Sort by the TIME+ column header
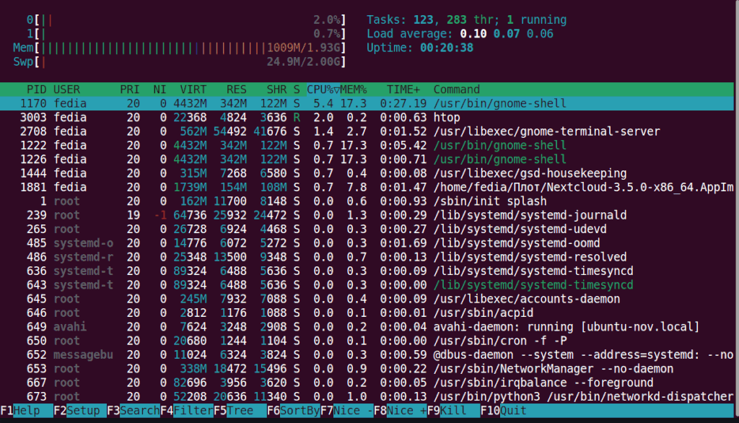The image size is (739, 423). point(403,90)
